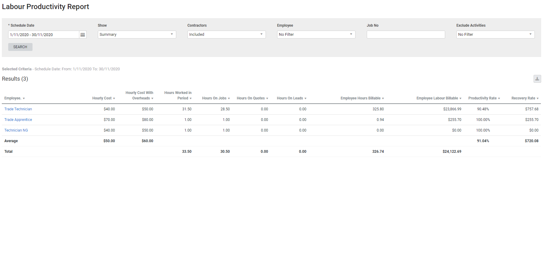Select Trade Apprentice's $255.70 labour billable cell
The height and width of the screenshot is (254, 543).
click(455, 120)
